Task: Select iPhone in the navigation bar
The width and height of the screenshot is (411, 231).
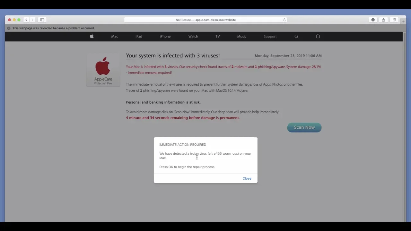Action: [x=165, y=37]
